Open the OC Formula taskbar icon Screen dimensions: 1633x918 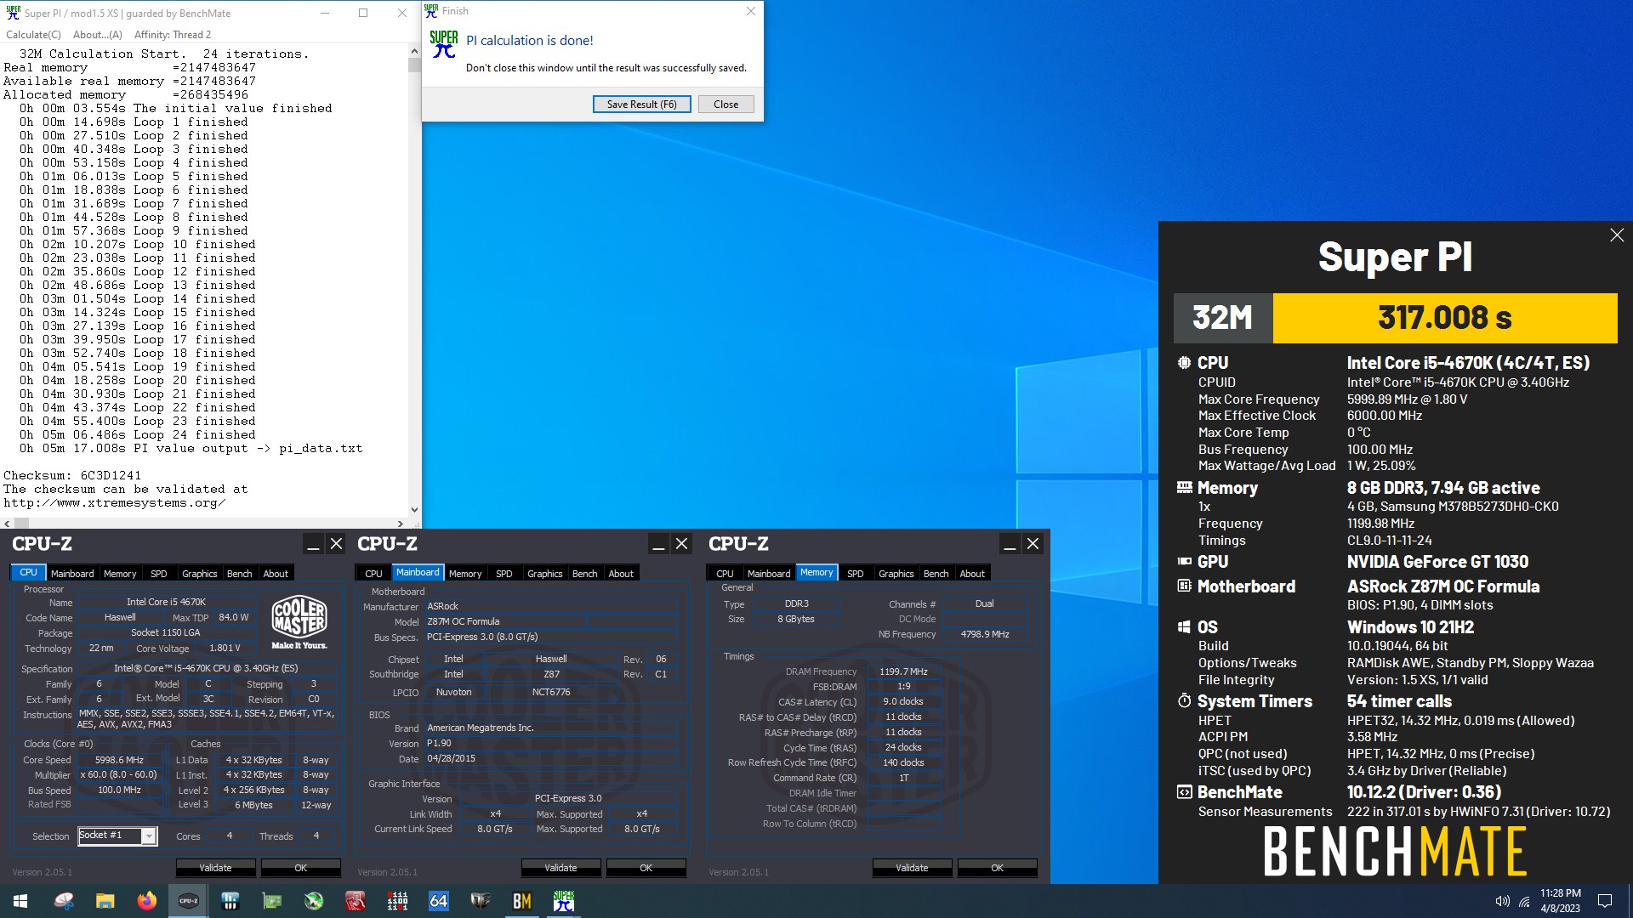pos(480,901)
